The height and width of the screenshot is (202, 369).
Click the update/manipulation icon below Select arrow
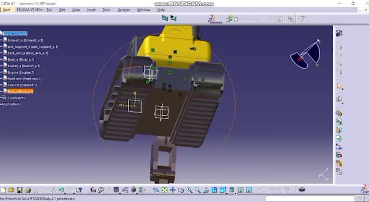339,99
